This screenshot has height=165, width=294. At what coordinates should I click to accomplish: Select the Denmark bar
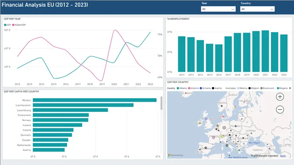coord(52,135)
